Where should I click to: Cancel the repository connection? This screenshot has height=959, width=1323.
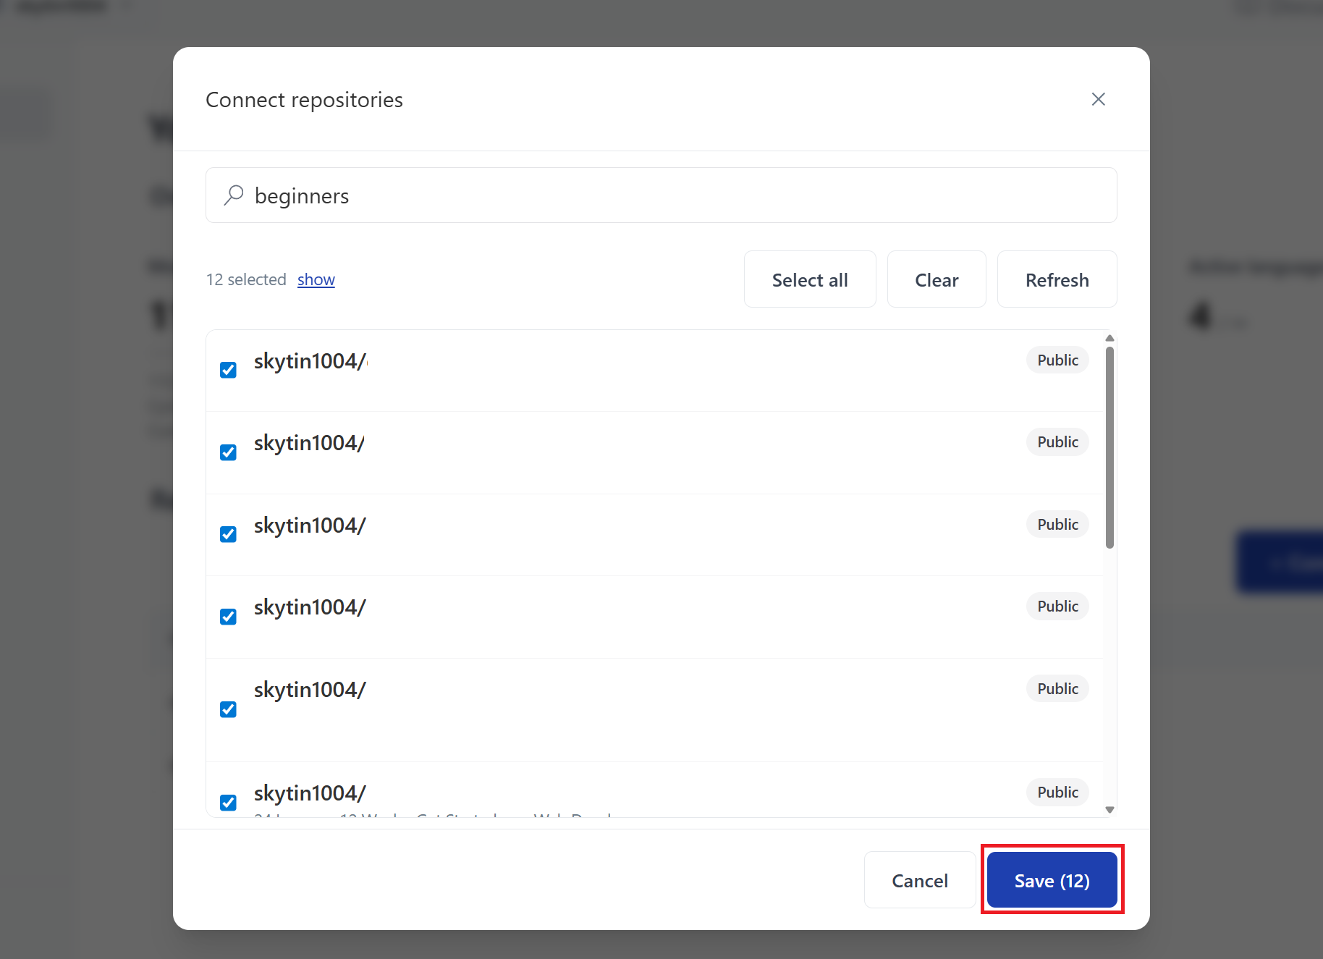click(x=919, y=880)
